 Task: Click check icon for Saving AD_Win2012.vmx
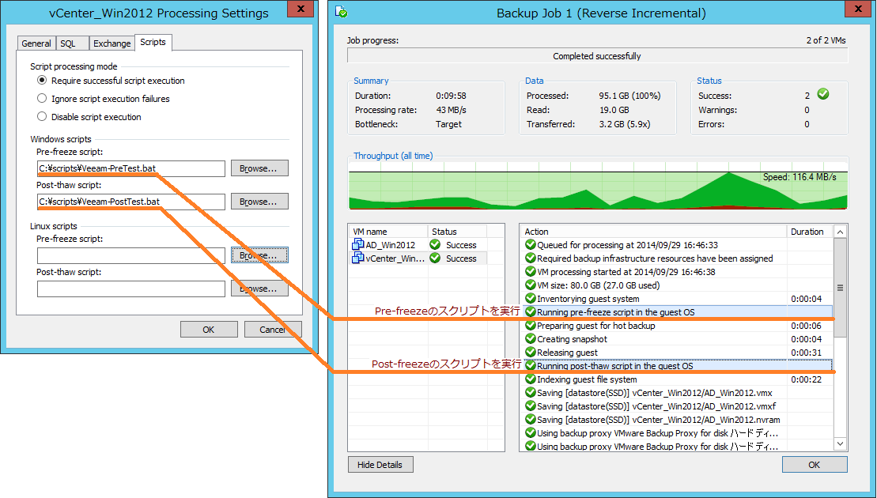530,392
